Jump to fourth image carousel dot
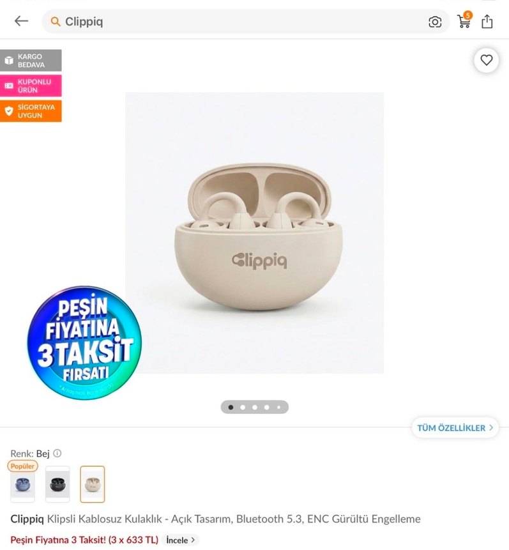509x550 pixels. 266,408
